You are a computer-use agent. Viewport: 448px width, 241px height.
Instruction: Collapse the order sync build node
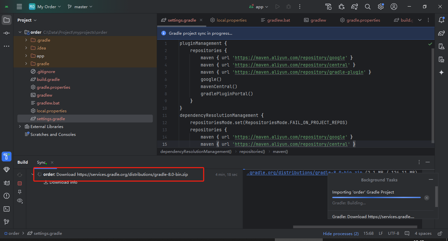click(32, 175)
